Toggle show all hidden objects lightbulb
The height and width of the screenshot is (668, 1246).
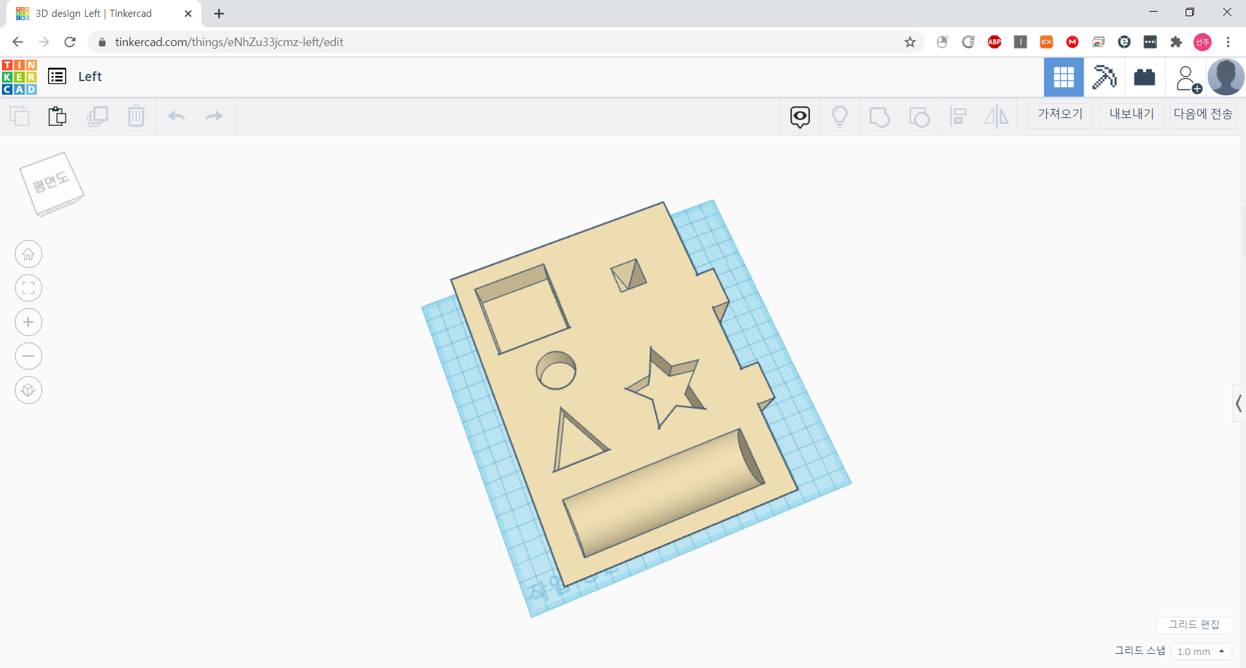[x=840, y=117]
